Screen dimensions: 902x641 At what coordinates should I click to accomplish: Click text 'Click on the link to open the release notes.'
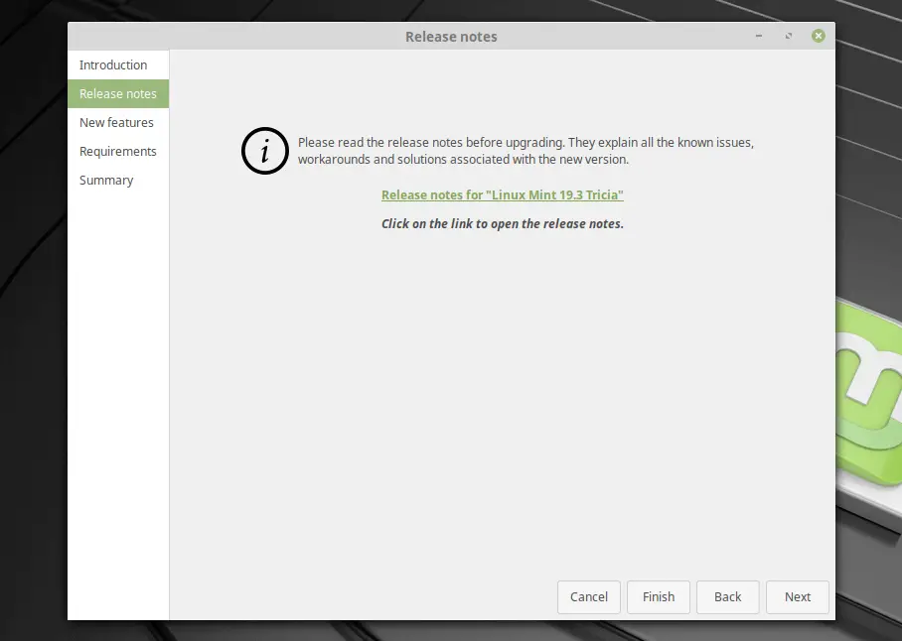pos(503,223)
